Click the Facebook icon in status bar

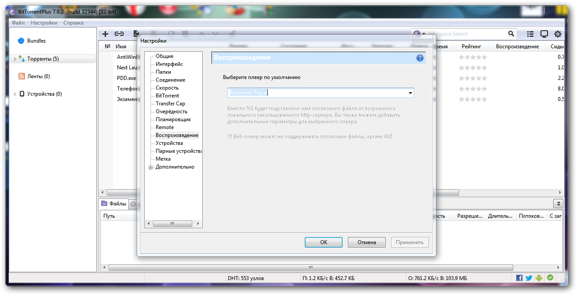tap(519, 278)
